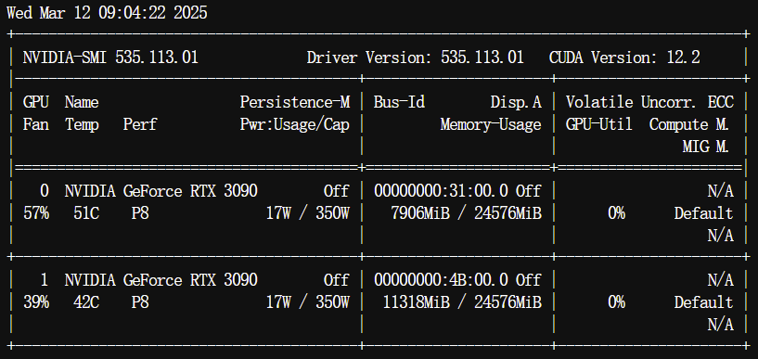Click fan speed value '57%'
The width and height of the screenshot is (758, 359).
[x=36, y=213]
